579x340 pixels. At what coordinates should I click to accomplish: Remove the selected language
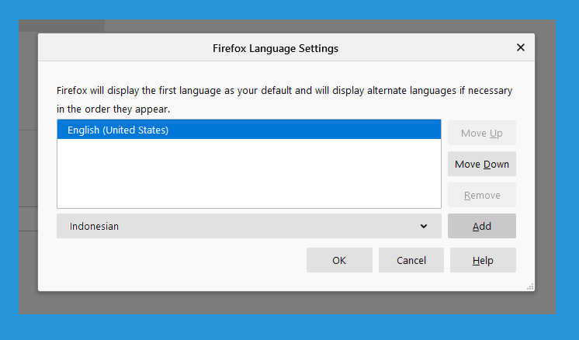[481, 195]
